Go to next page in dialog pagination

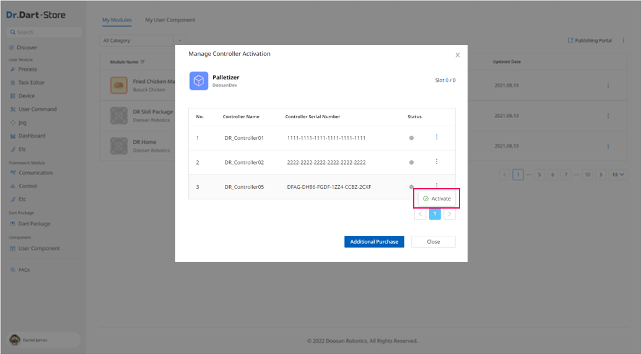coord(450,214)
